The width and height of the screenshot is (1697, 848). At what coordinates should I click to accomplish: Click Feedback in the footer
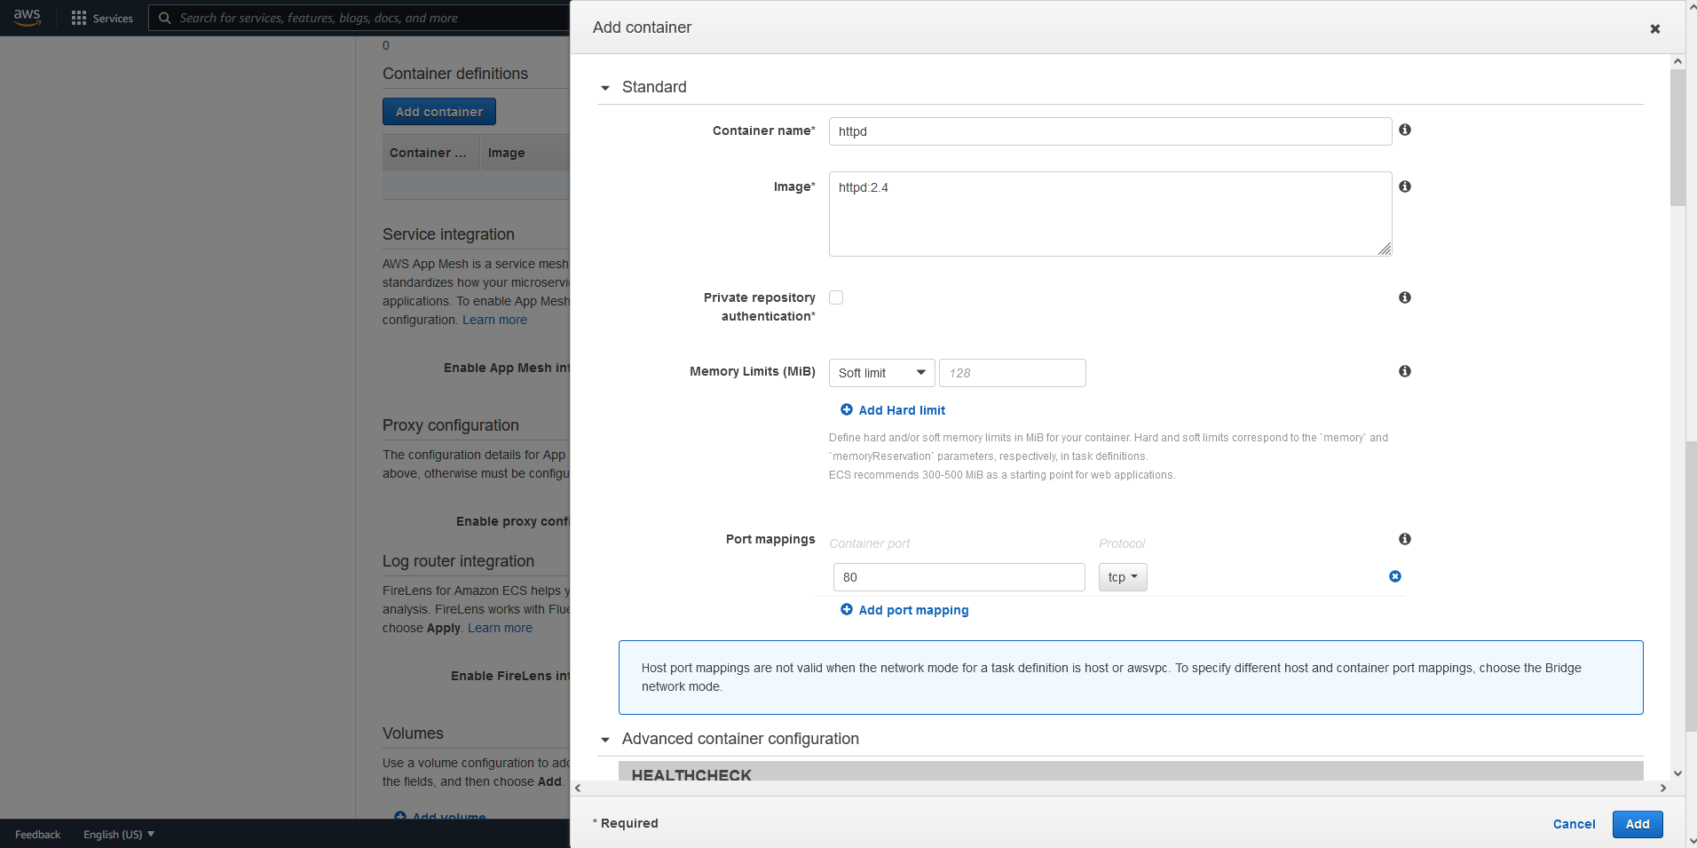click(37, 834)
